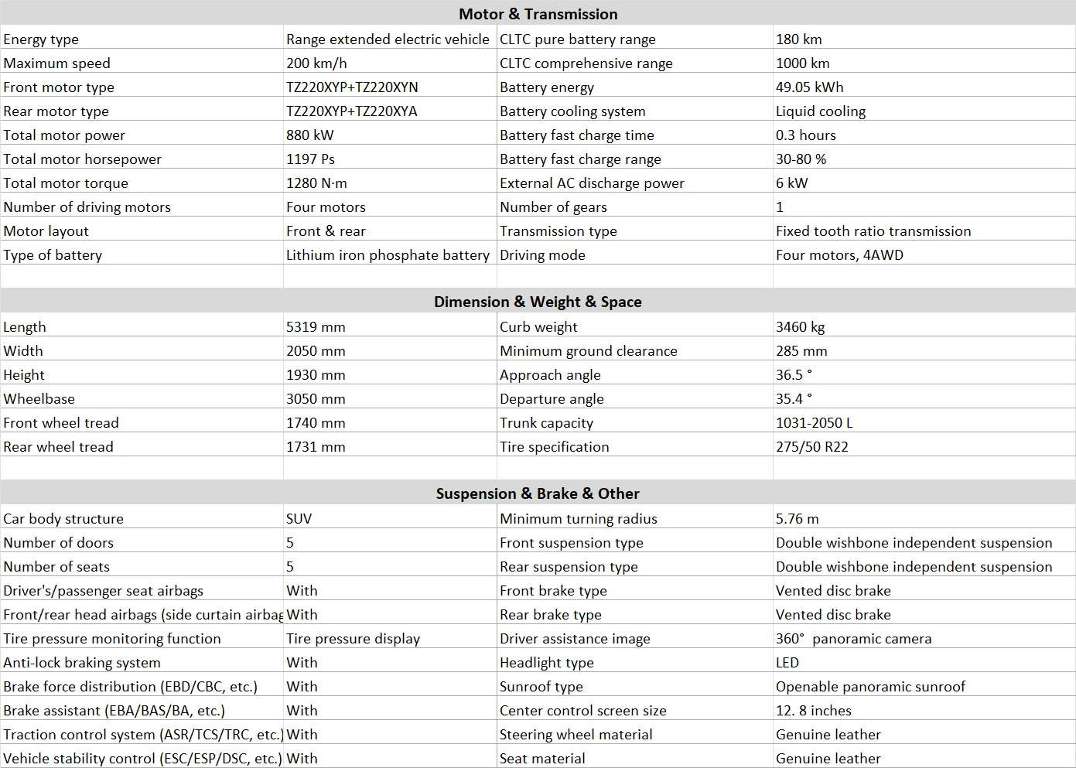The height and width of the screenshot is (768, 1076).
Task: Click the Fixed tooth ratio transmission cell
Action: point(924,231)
